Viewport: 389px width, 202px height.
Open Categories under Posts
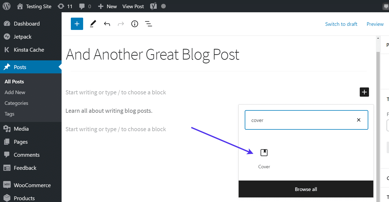click(16, 103)
